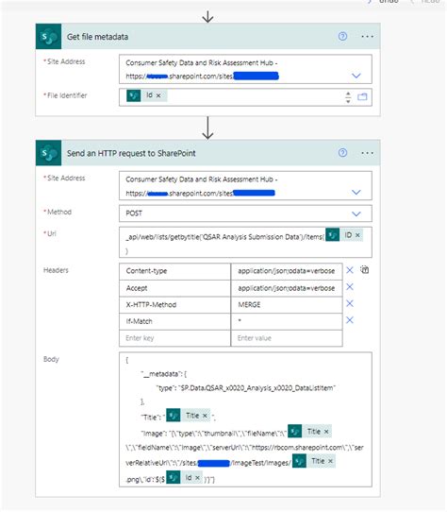Click the MERGE header value field

point(287,305)
